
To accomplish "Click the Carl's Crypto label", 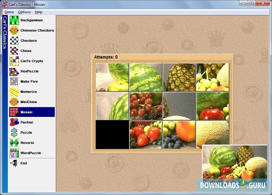I will click(x=32, y=61).
